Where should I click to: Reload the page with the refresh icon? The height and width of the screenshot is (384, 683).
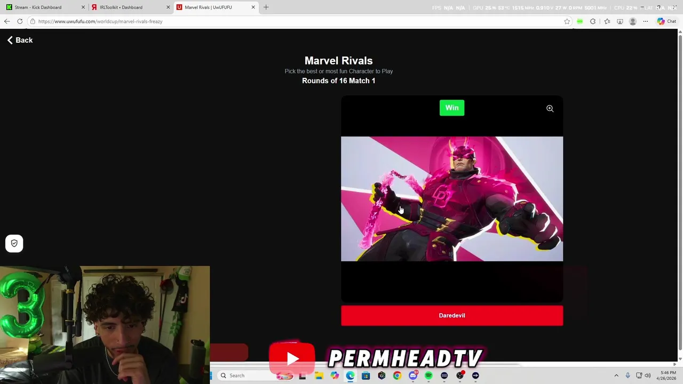(20, 21)
